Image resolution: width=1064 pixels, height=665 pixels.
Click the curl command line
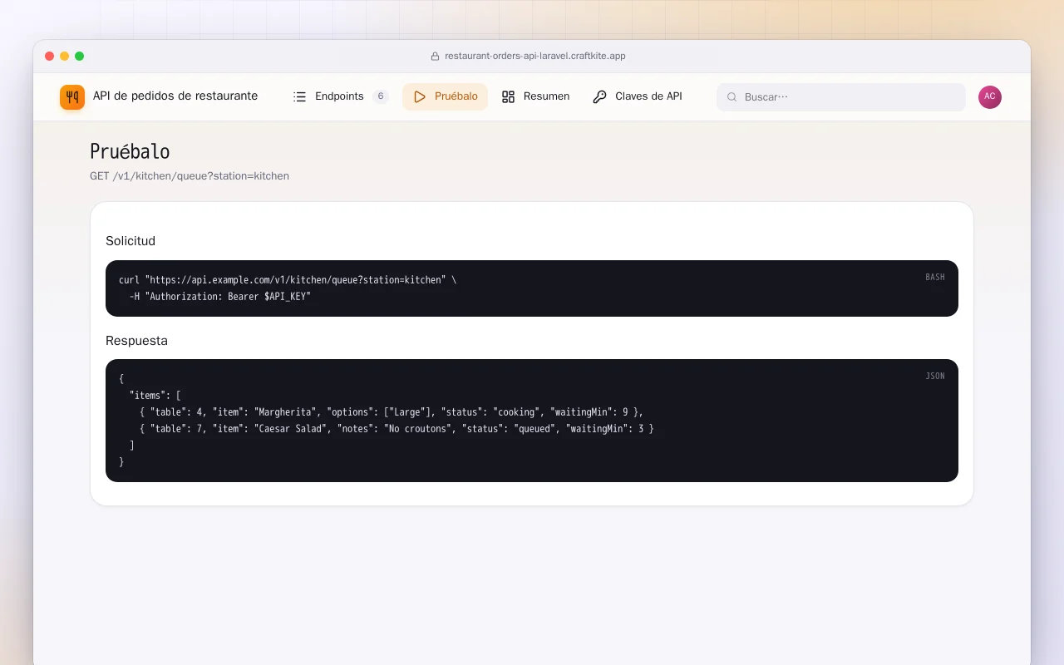[x=288, y=280]
